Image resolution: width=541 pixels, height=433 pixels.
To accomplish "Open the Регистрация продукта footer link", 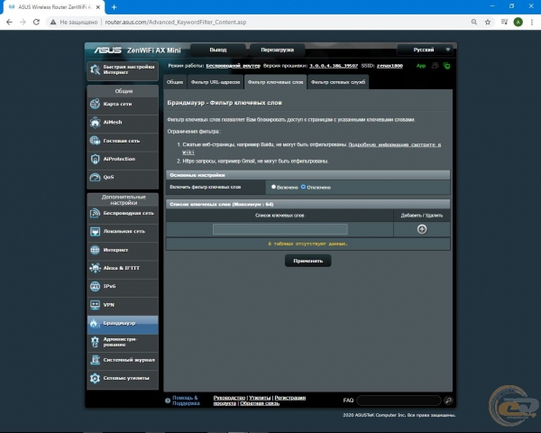I will 289,398.
